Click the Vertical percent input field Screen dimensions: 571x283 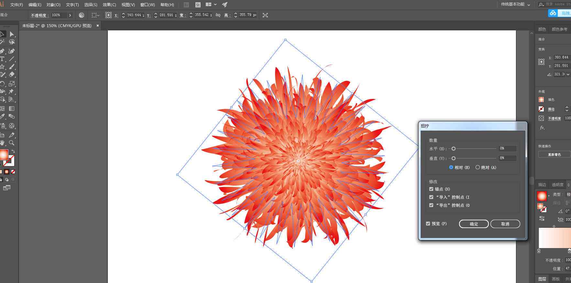click(x=508, y=158)
